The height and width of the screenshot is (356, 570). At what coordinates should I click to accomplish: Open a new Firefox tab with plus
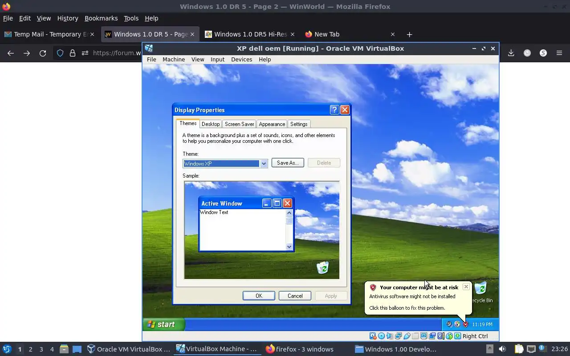click(409, 34)
